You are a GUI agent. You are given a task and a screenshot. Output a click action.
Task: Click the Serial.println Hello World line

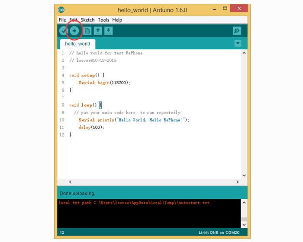coord(134,120)
